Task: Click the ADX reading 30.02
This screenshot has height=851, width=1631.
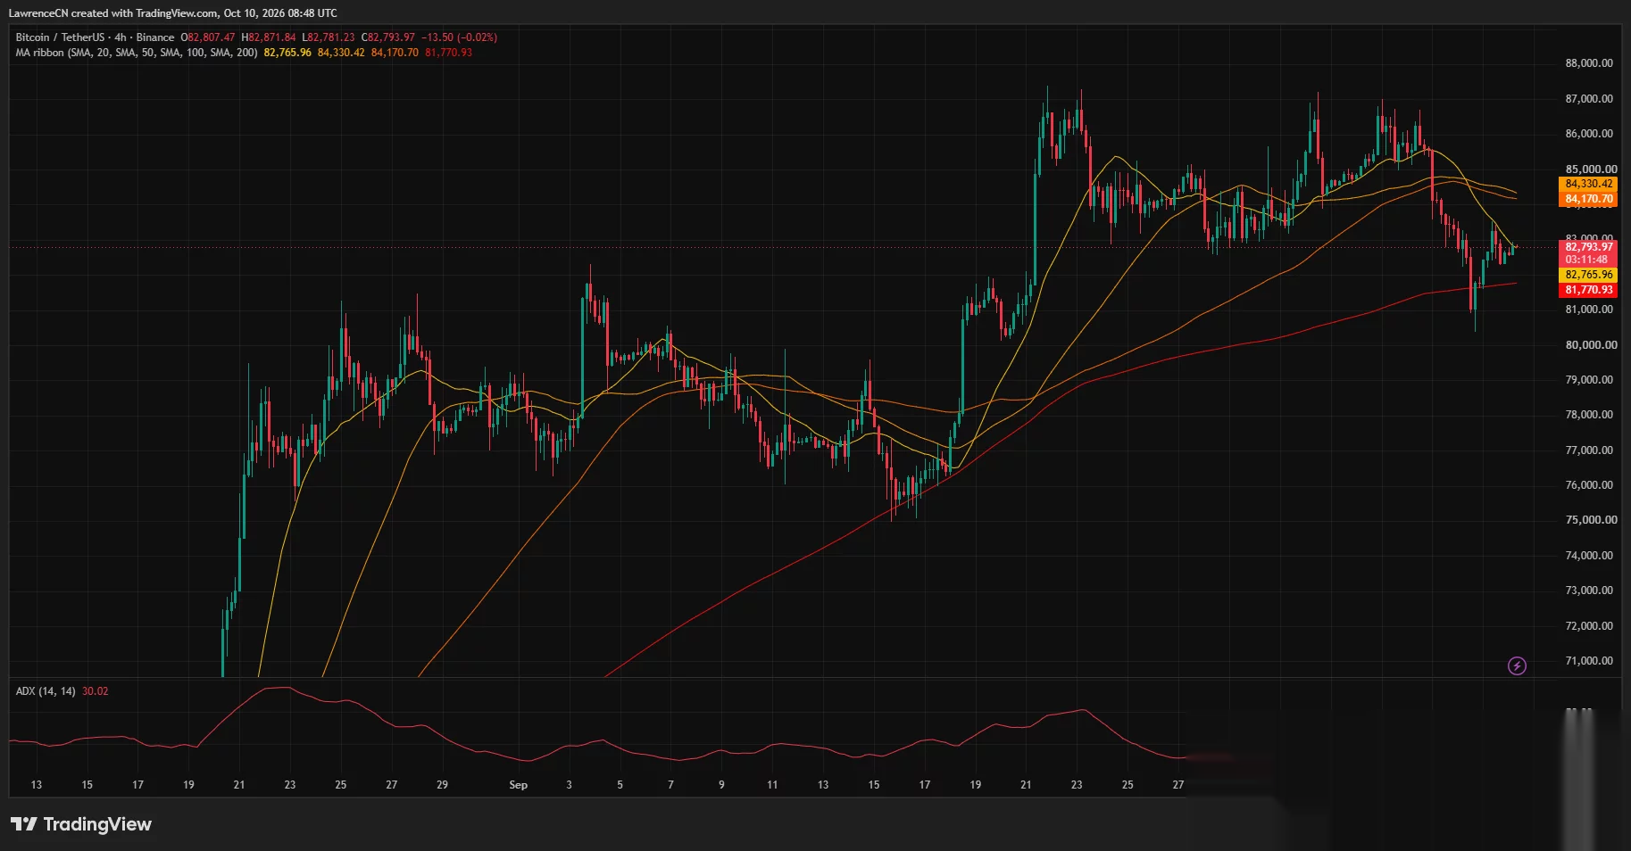Action: pyautogui.click(x=96, y=691)
